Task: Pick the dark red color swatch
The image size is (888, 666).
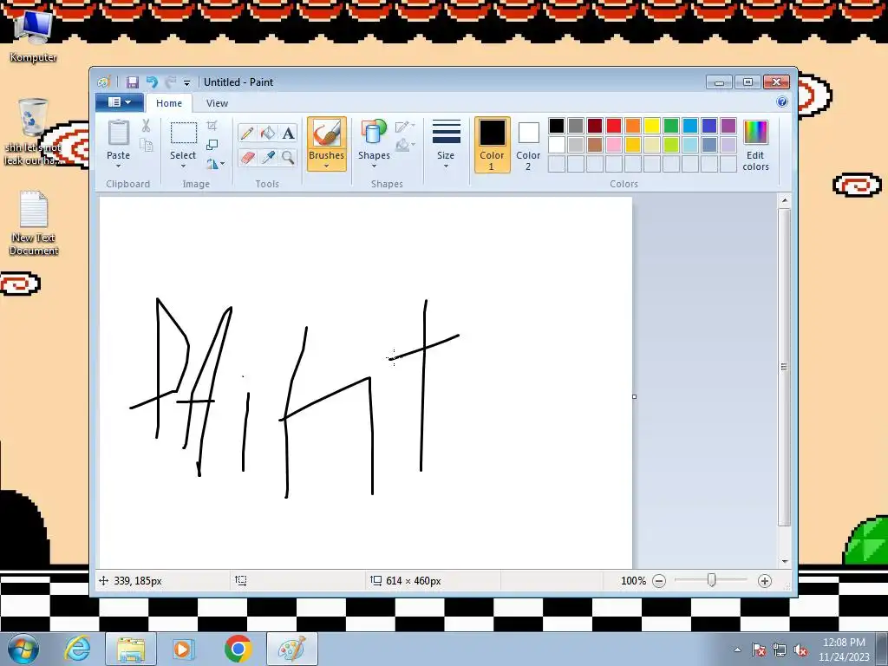Action: [x=595, y=126]
